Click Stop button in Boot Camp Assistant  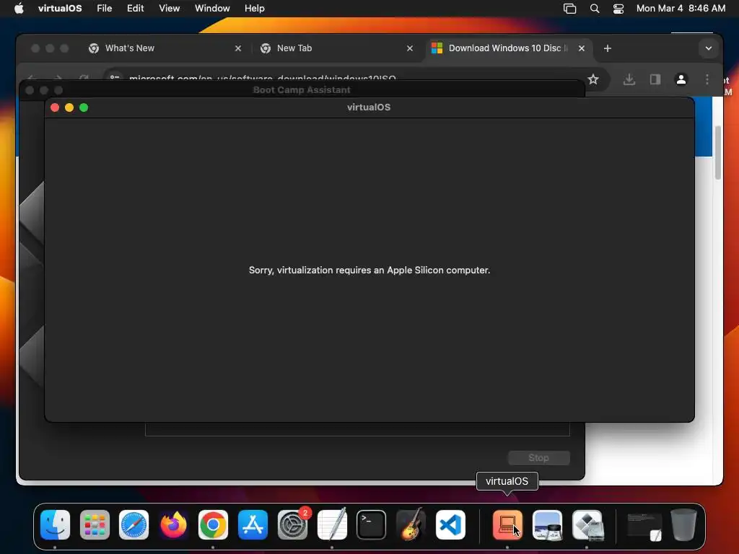tap(538, 458)
